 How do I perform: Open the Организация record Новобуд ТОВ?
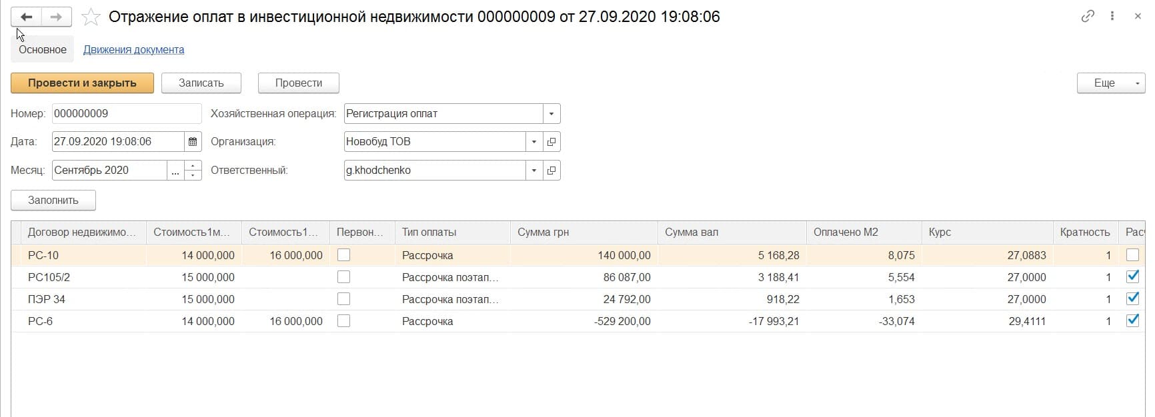pyautogui.click(x=551, y=142)
